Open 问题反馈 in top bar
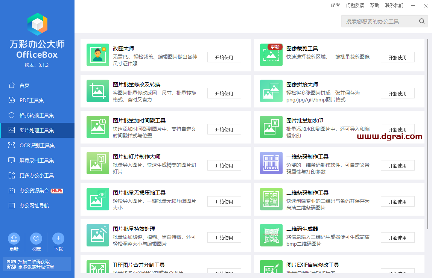 click(355, 5)
